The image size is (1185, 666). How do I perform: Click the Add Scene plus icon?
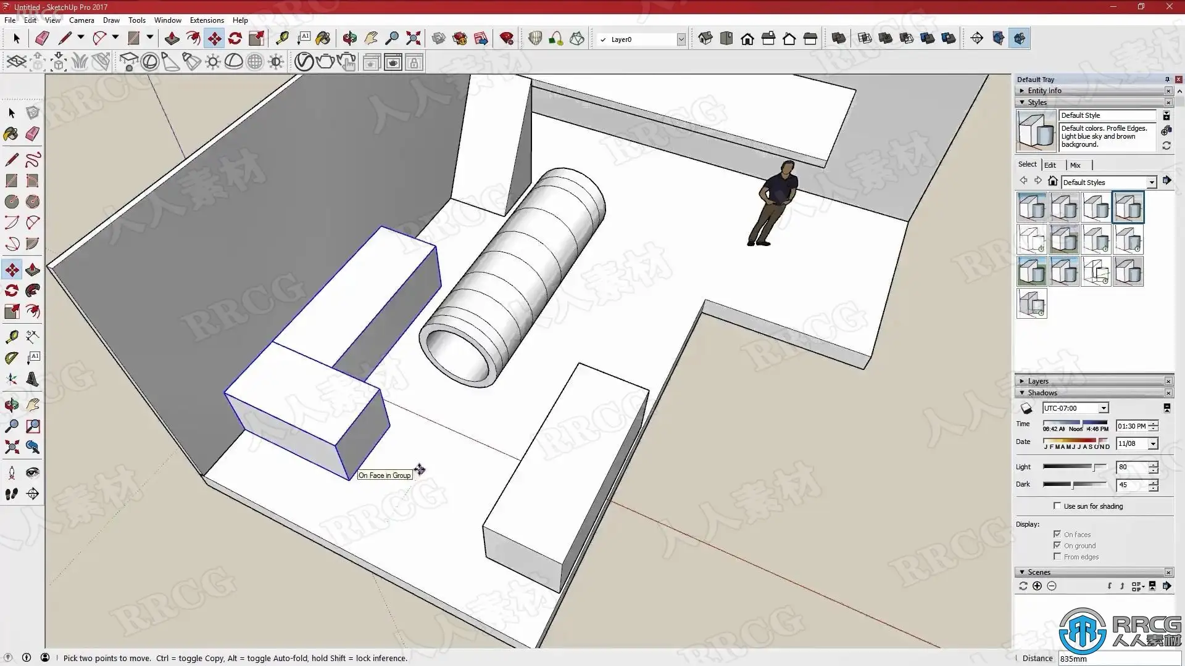coord(1037,586)
